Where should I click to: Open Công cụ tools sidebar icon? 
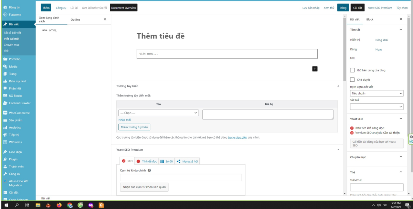[x=5, y=174]
